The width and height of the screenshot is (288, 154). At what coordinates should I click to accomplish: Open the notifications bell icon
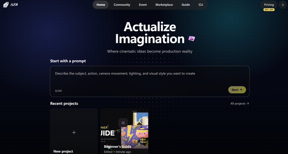[x=283, y=5]
